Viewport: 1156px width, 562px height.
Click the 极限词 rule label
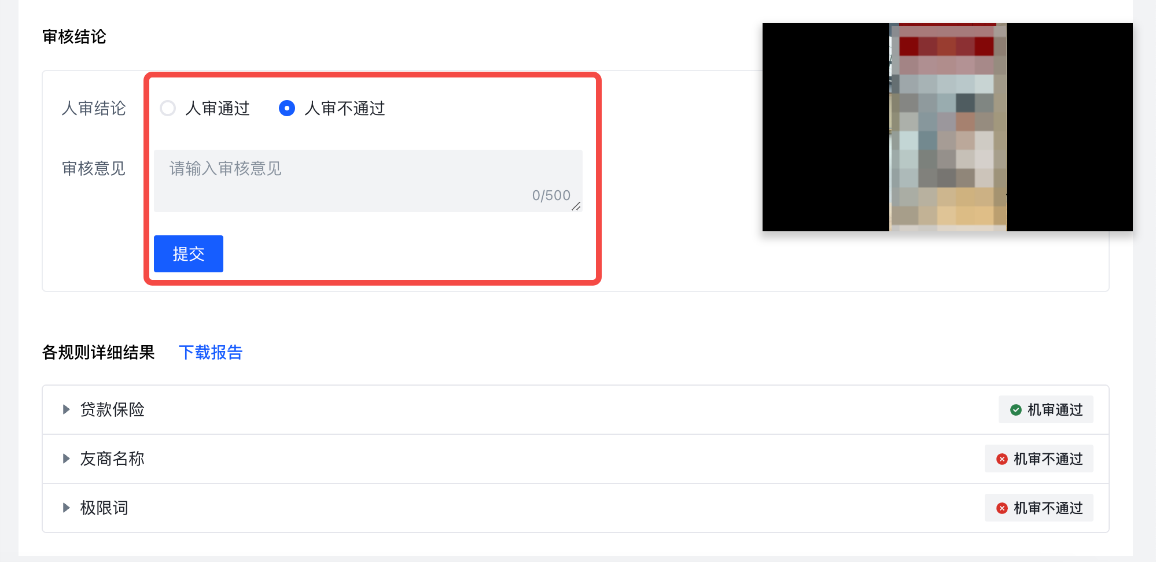[x=104, y=508]
